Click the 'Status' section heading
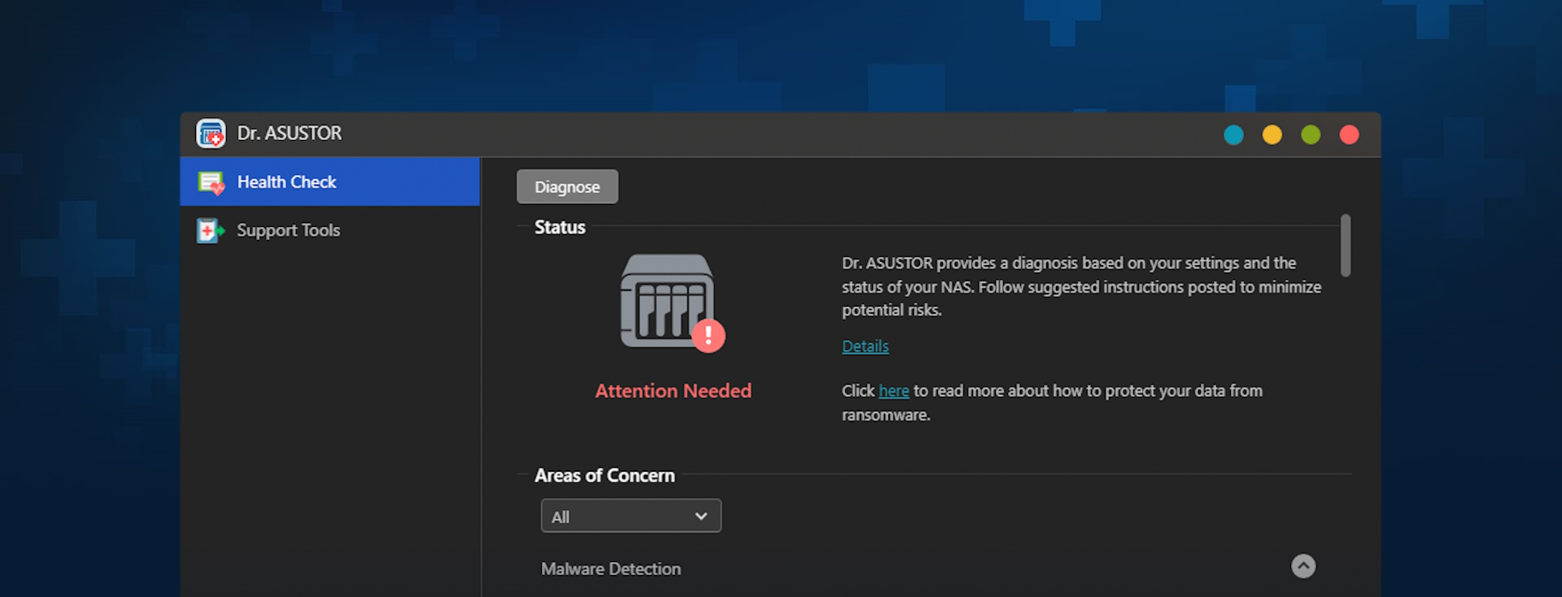This screenshot has width=1562, height=597. 560,227
